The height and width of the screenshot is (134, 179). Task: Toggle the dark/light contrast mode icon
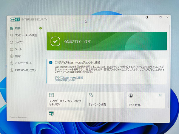147,17
